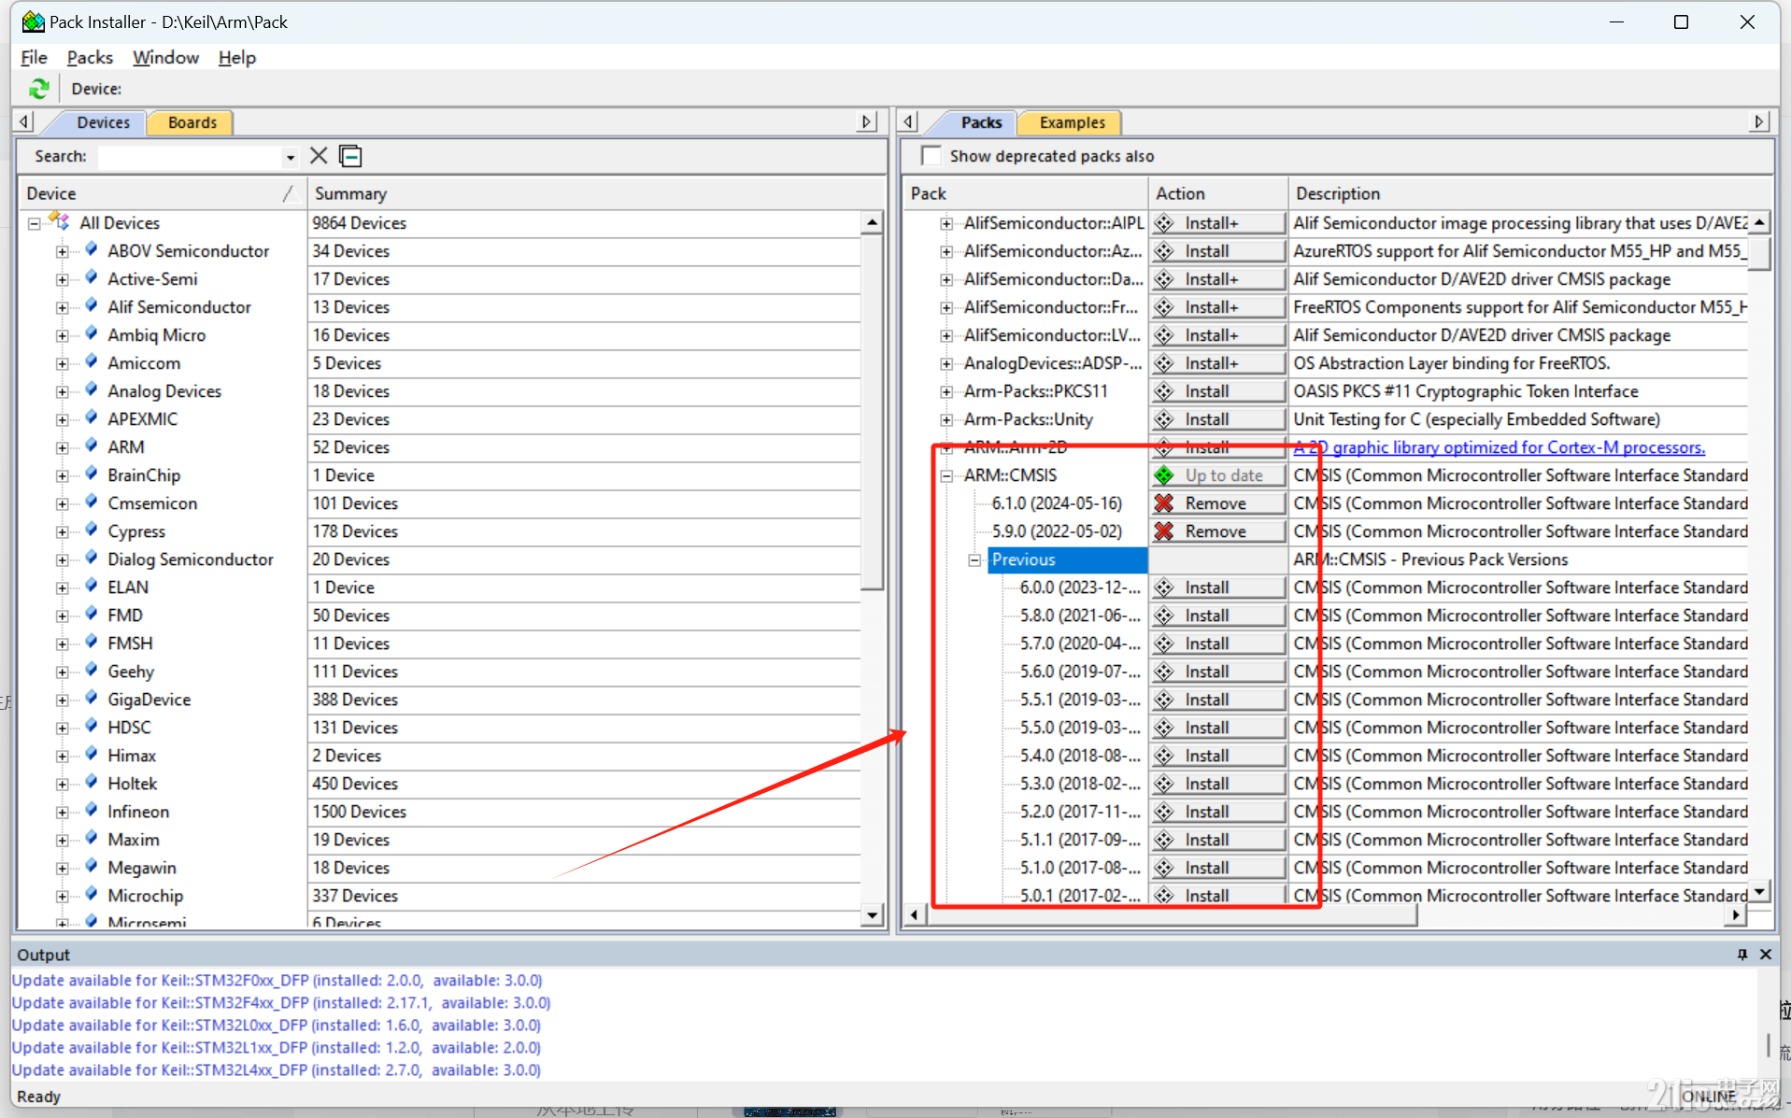
Task: Install CMSIS version 5.8.0
Action: (1217, 616)
